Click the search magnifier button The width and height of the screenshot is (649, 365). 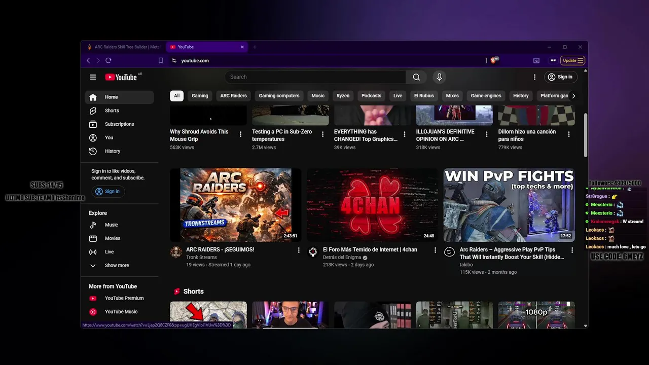(416, 77)
